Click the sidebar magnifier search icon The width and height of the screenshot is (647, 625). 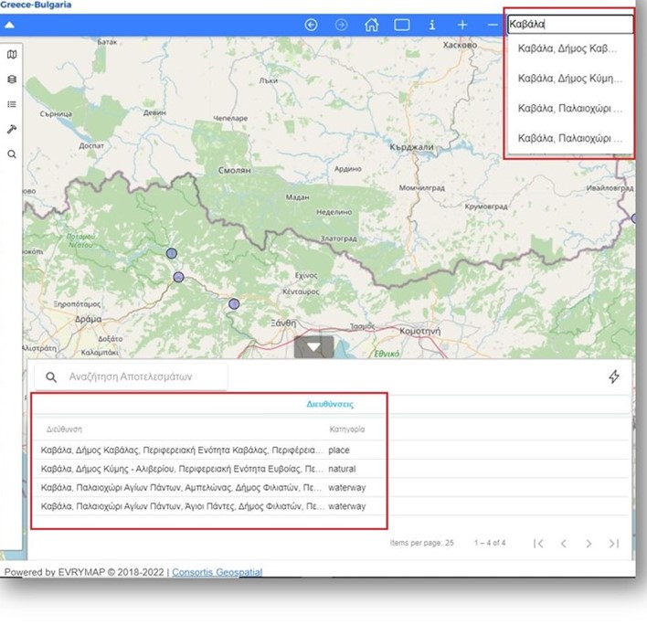(x=12, y=154)
